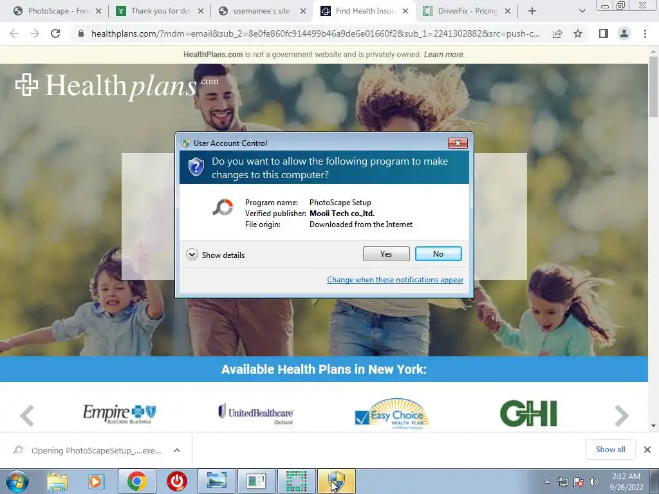
Task: Show next health plan logos
Action: 621,416
